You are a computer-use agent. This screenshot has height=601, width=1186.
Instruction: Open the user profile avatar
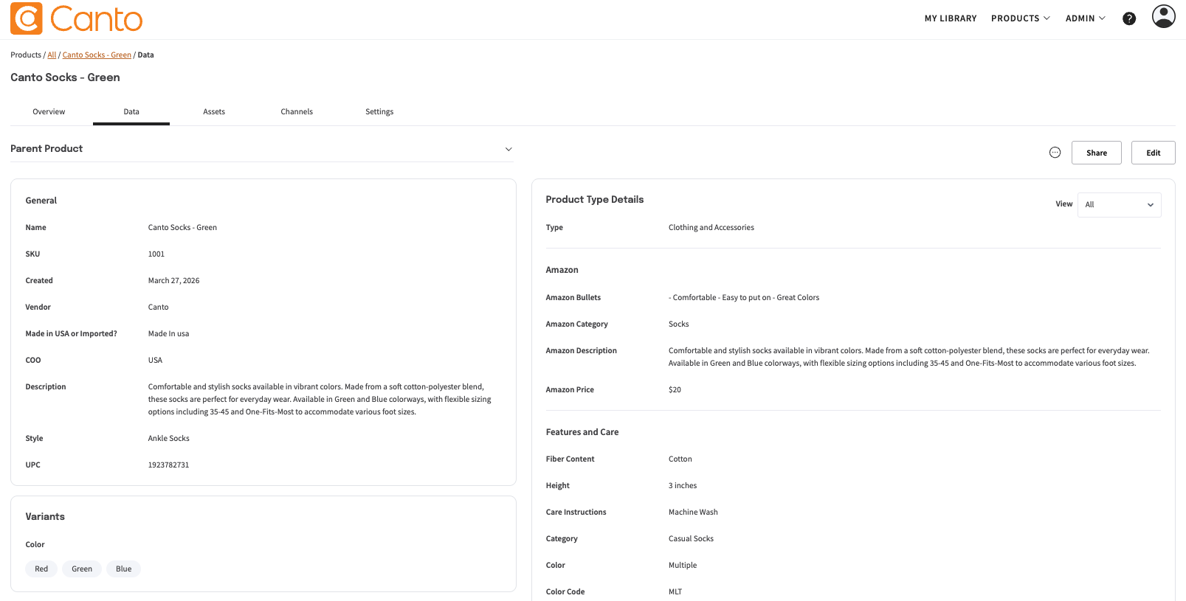click(1164, 16)
